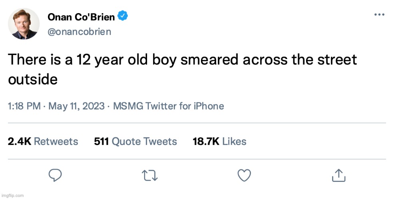This screenshot has height=199, width=394.
Task: Click the 18.7K likes count number
Action: [x=206, y=141]
